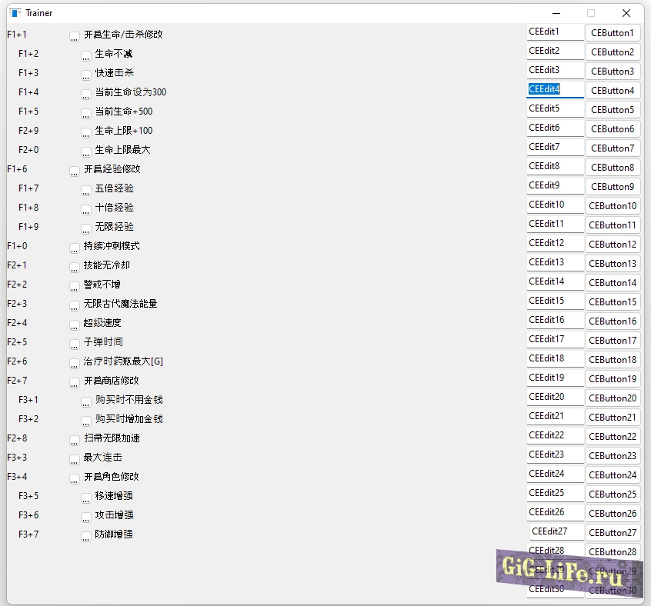Screen dimensions: 651x606
Task: Focus the CEEdit4 input field
Action: 555,90
